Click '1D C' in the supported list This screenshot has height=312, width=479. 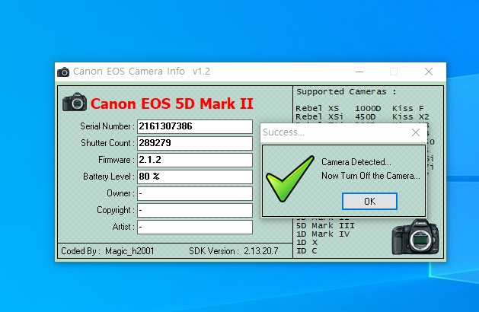point(306,250)
